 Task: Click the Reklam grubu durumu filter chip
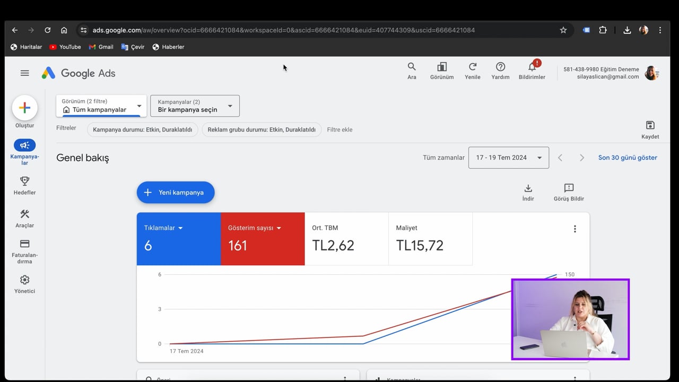[262, 129]
